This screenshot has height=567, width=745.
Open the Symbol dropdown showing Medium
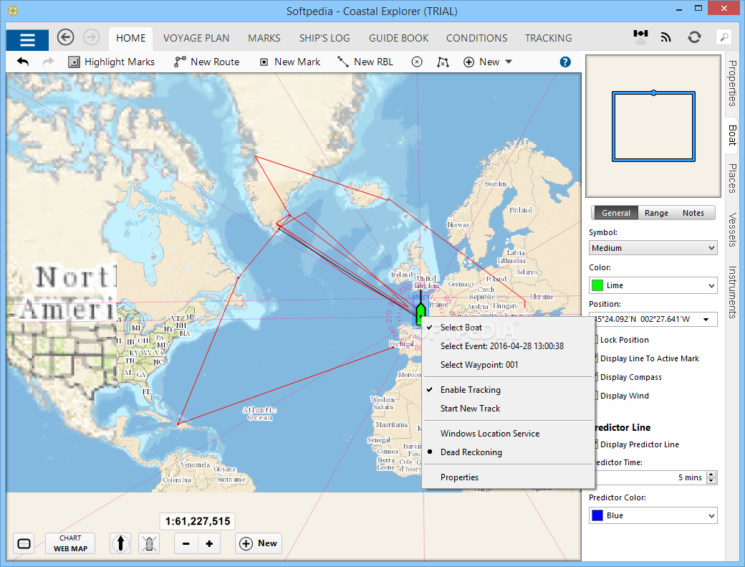point(653,248)
